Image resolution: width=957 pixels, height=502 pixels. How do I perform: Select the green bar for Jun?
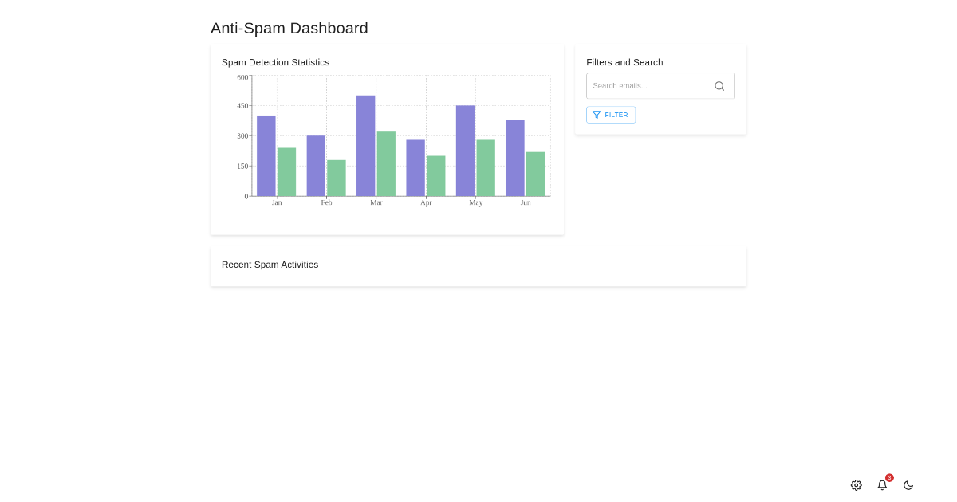535,174
